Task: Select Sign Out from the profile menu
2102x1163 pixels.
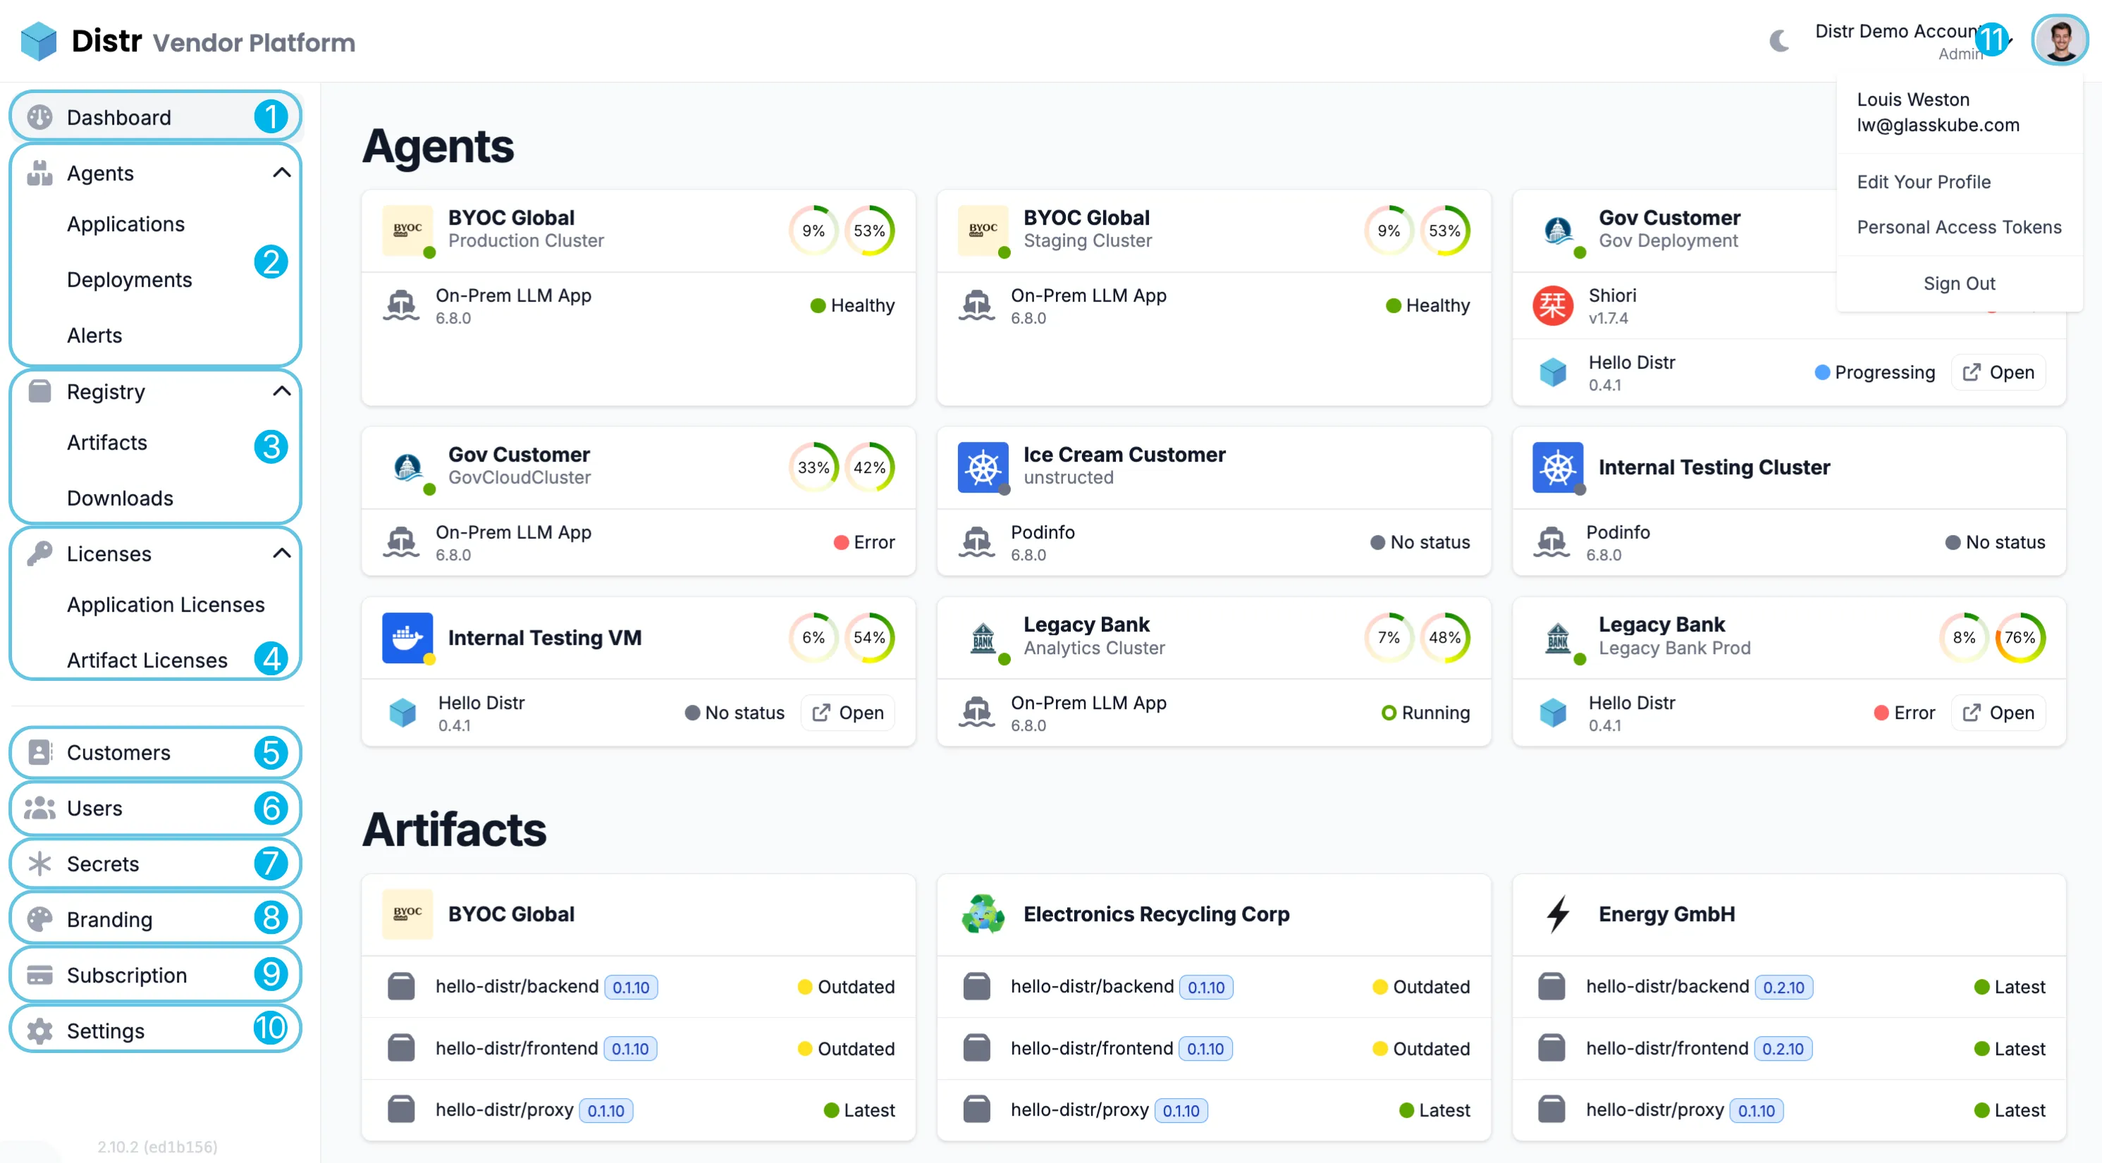Action: [1959, 283]
